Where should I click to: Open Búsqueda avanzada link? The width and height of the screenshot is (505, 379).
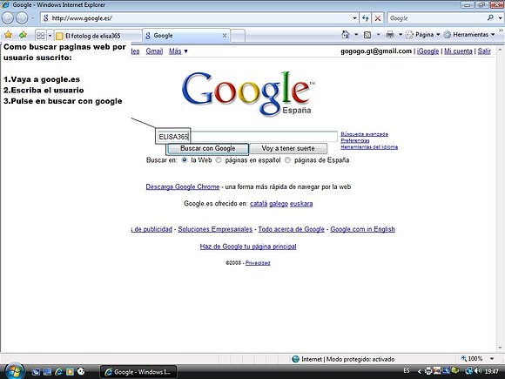364,134
